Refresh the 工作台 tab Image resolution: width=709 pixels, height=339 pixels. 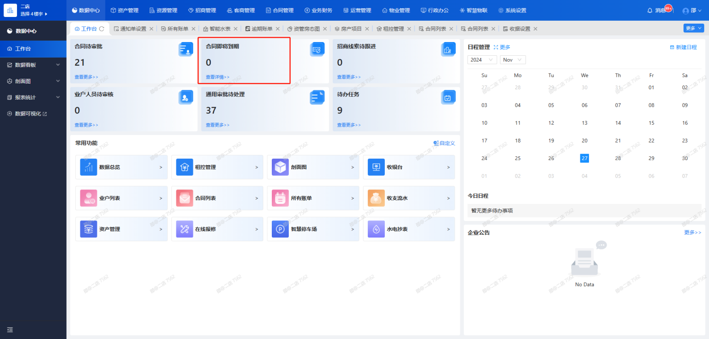(102, 29)
